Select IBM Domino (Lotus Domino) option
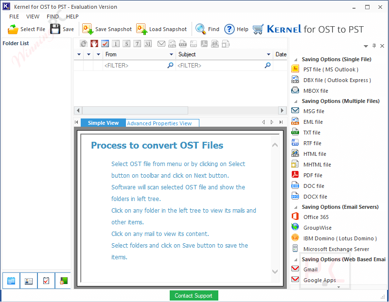This screenshot has height=302, width=389. 334,238
